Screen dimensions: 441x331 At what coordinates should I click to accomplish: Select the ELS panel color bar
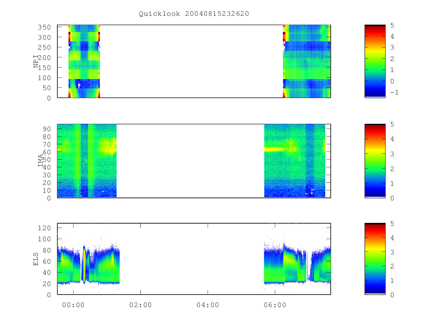click(375, 259)
